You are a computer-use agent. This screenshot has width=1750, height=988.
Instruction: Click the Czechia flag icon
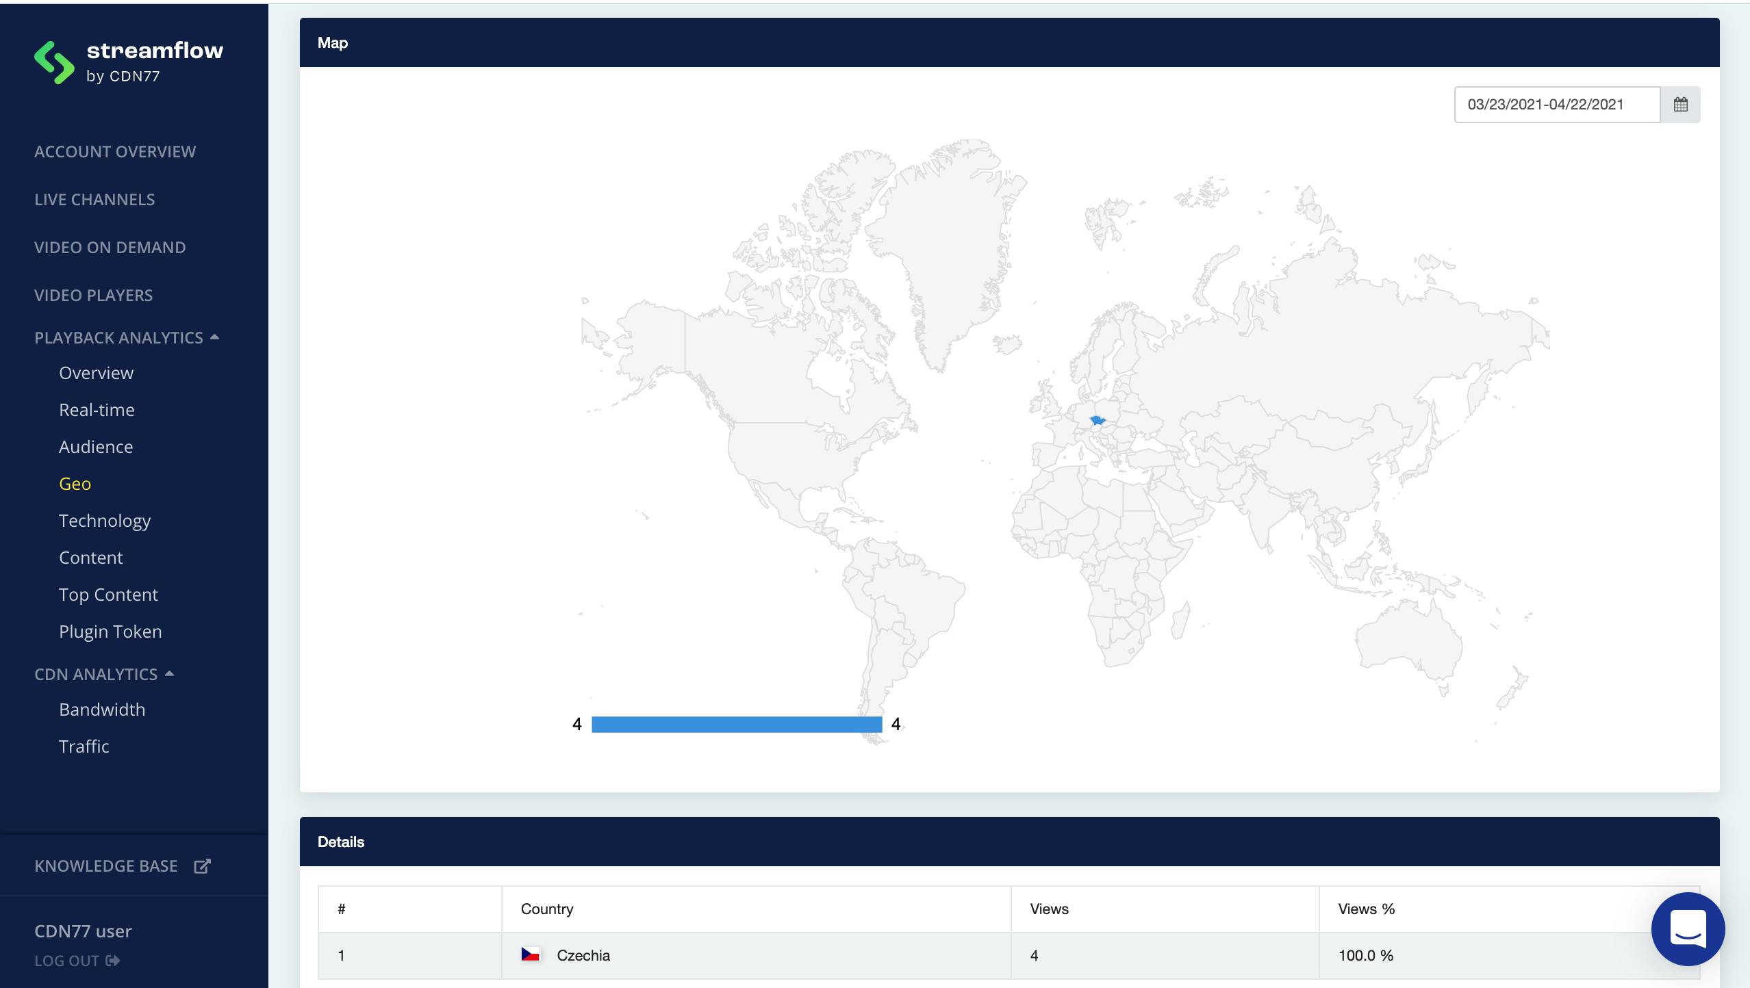(530, 954)
